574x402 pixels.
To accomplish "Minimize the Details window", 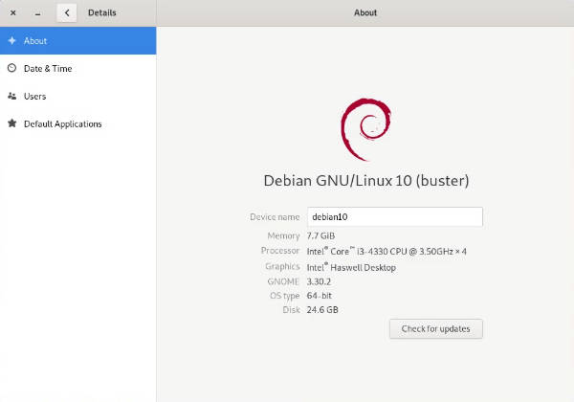I will tap(37, 13).
